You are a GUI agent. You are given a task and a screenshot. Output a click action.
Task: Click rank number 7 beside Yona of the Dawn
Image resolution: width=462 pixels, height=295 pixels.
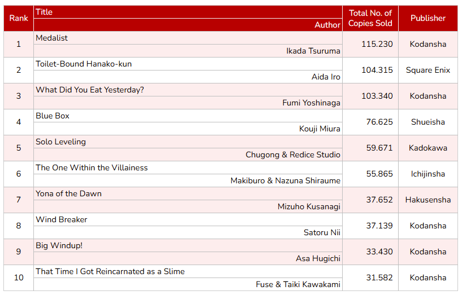click(19, 200)
